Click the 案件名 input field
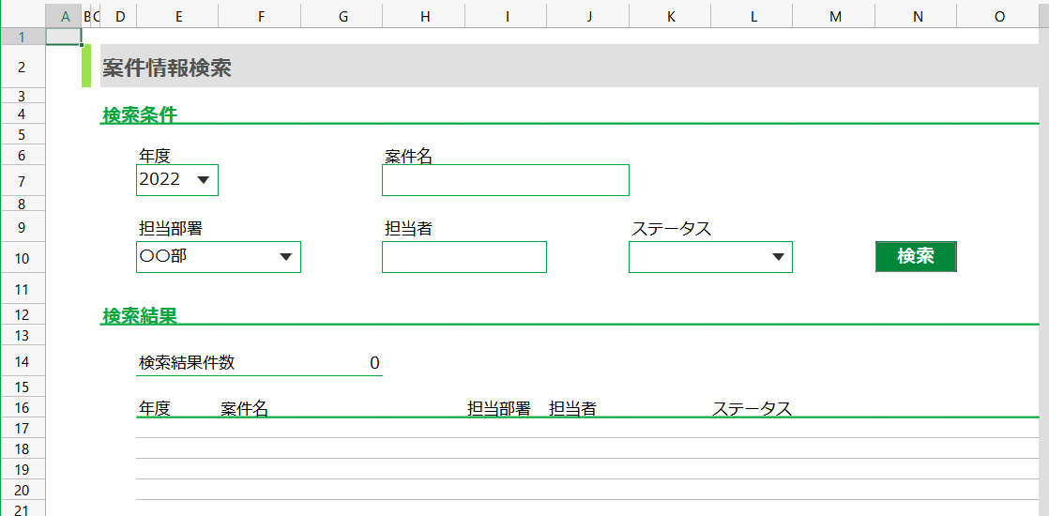Image resolution: width=1049 pixels, height=516 pixels. point(505,180)
